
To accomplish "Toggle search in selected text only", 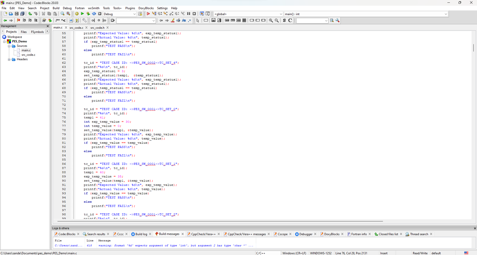I will pos(178,21).
